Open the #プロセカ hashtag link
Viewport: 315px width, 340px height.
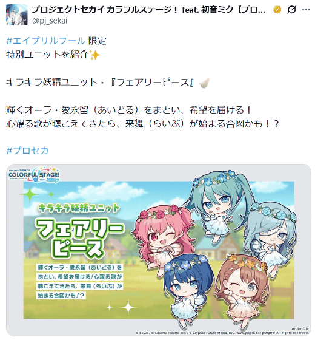[x=27, y=151]
